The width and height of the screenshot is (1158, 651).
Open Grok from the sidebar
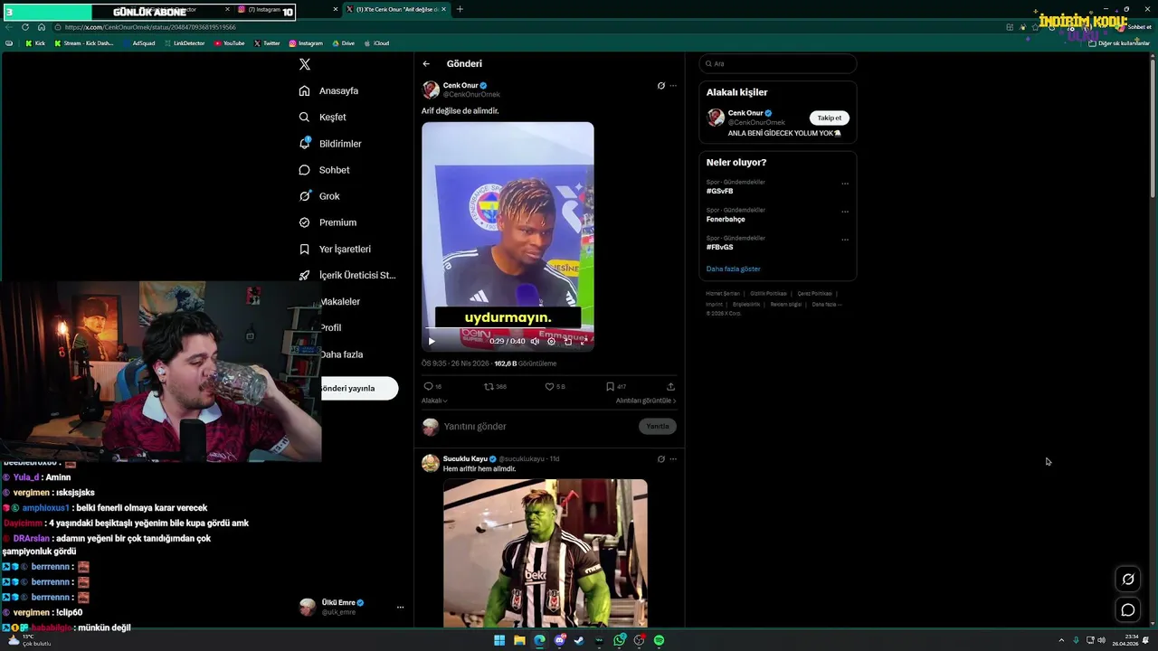319,196
